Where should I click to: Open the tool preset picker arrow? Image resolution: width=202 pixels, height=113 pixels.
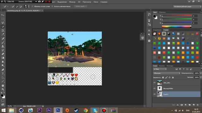[8, 6]
